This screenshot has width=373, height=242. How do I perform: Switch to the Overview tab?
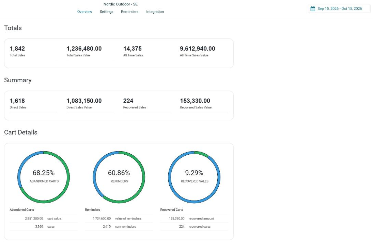(85, 12)
